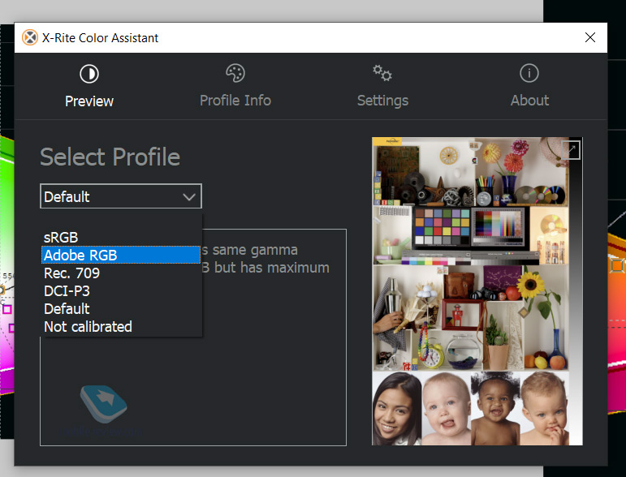Click the Preview half-circle icon
Viewport: 626px width, 477px height.
(x=89, y=74)
